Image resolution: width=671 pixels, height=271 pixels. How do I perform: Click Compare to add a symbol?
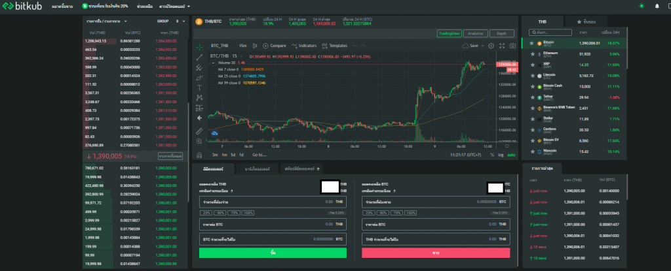pos(275,46)
